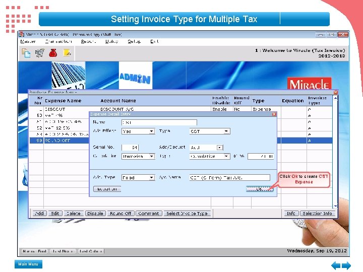
Task: Click the shopping cart toolbar icon
Action: 40,53
